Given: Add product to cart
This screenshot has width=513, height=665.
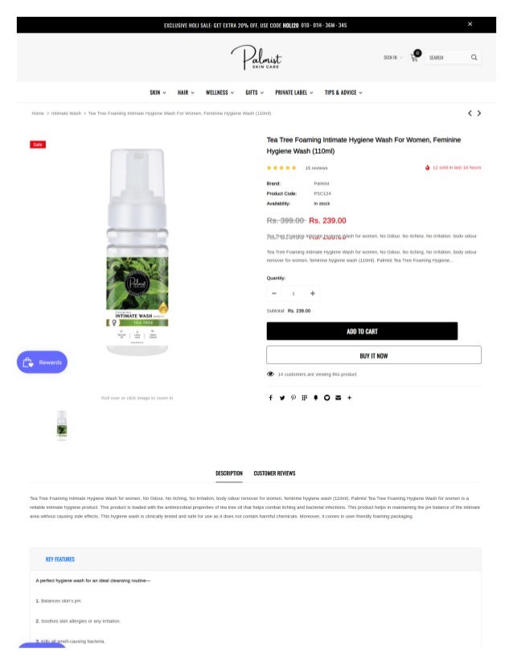Looking at the screenshot, I should point(362,331).
